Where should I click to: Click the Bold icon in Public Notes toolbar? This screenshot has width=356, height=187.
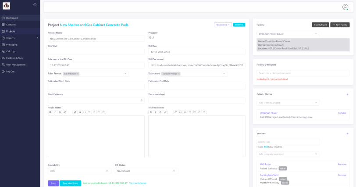pyautogui.click(x=50, y=112)
